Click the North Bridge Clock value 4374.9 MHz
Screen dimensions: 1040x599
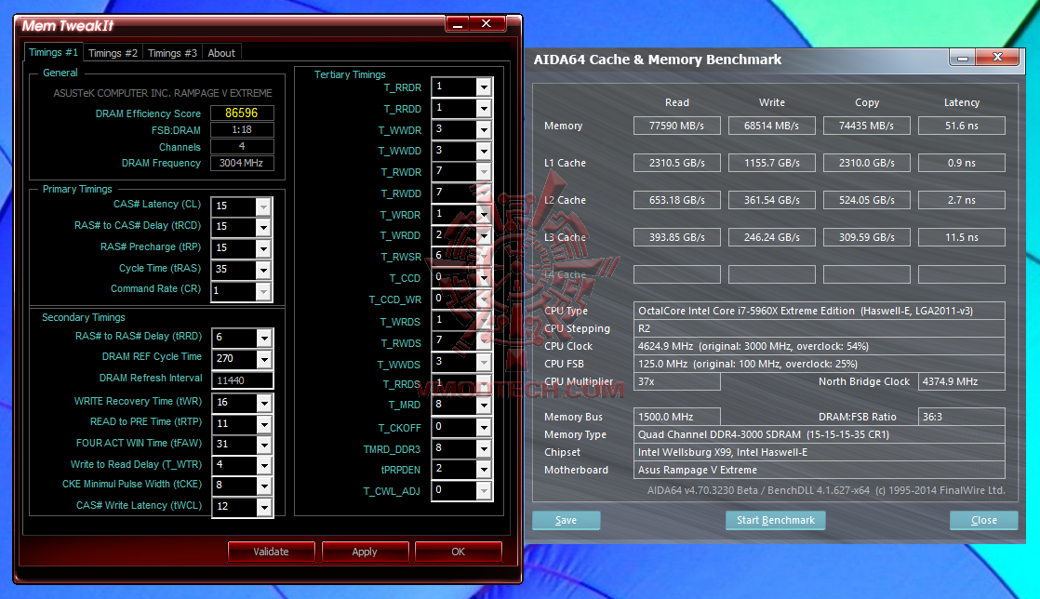[x=961, y=381]
